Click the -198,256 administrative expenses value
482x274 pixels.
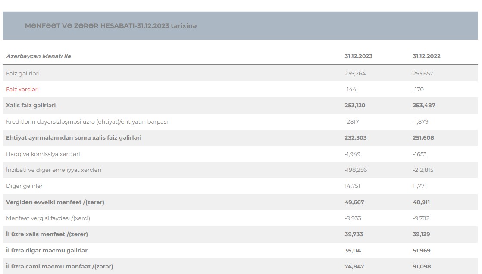click(356, 170)
